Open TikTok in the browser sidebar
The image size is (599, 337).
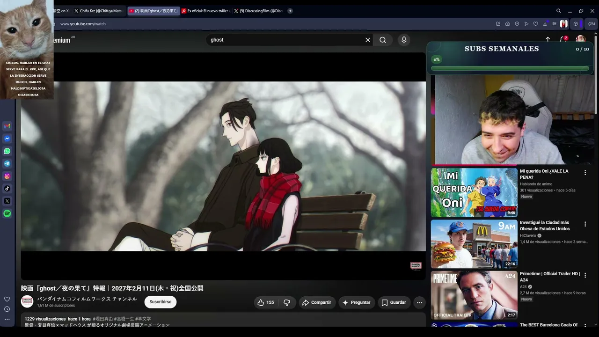click(7, 189)
